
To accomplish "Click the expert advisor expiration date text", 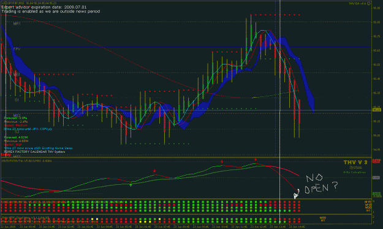I will click(44, 7).
